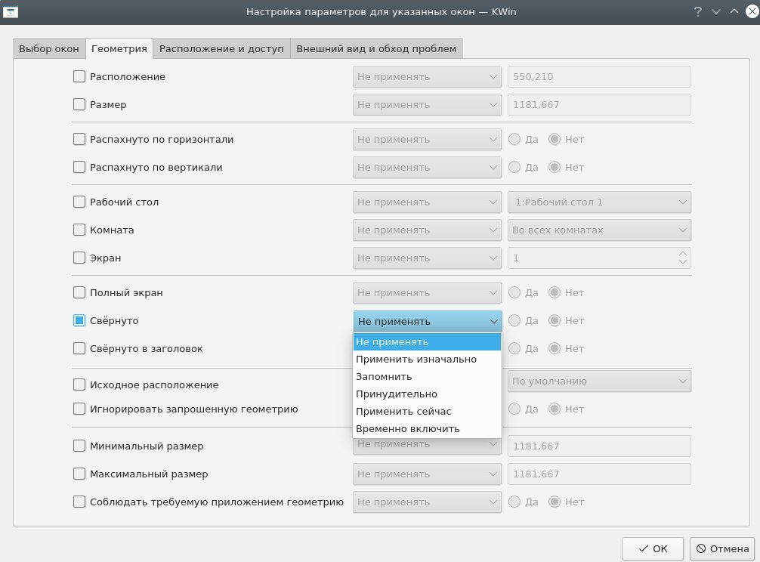Open Распахнуто по вертикали rule dropdown
This screenshot has width=760, height=562.
(427, 168)
